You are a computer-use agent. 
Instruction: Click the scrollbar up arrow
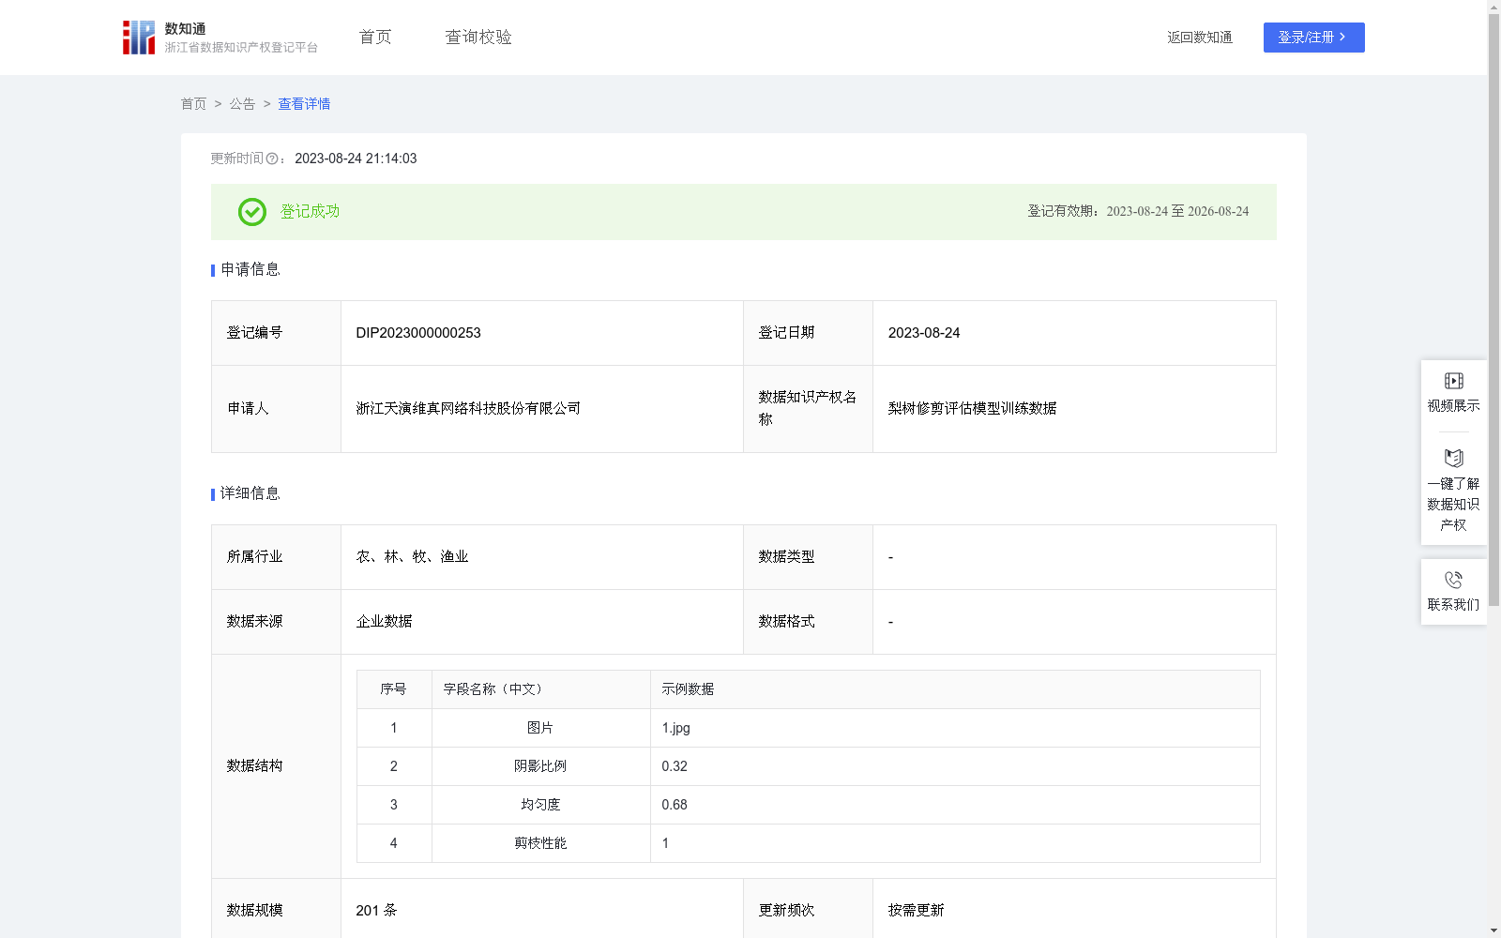tap(1493, 7)
